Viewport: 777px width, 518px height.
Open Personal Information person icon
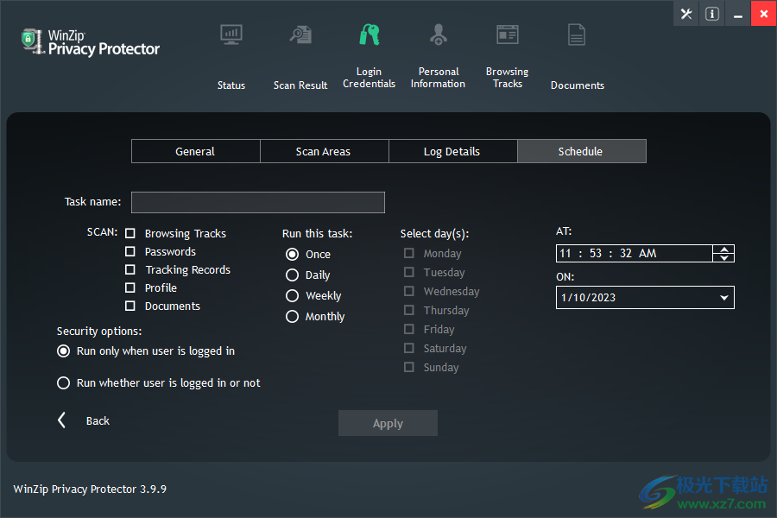pyautogui.click(x=439, y=35)
